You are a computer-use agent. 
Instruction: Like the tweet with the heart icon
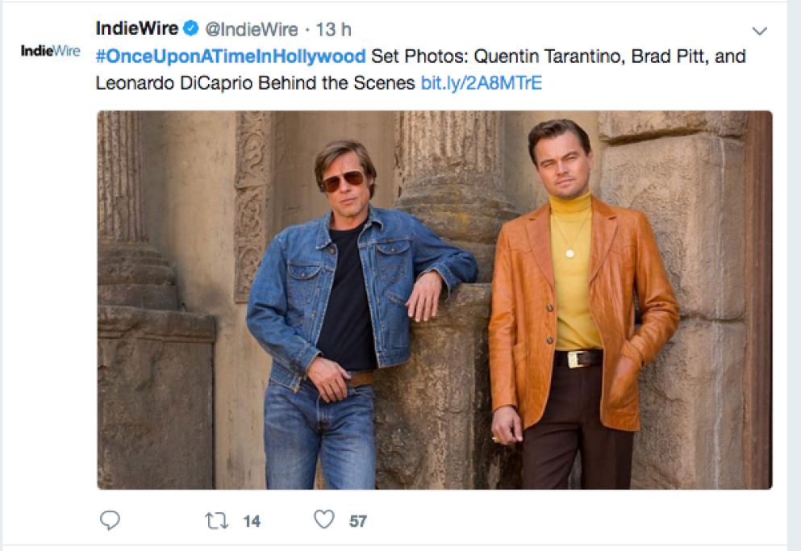point(324,520)
